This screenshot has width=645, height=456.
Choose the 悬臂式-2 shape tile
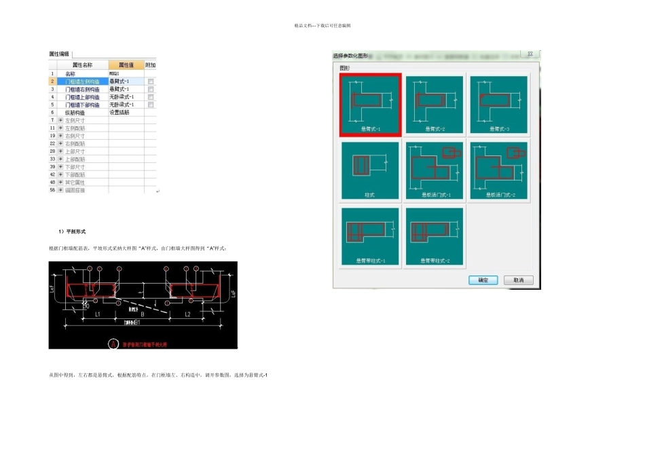pos(435,105)
